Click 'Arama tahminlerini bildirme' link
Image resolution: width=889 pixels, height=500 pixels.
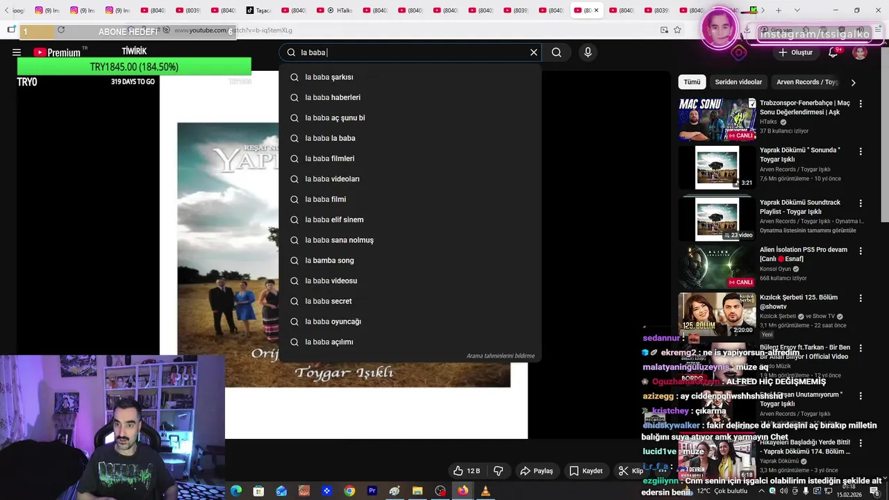(x=500, y=356)
